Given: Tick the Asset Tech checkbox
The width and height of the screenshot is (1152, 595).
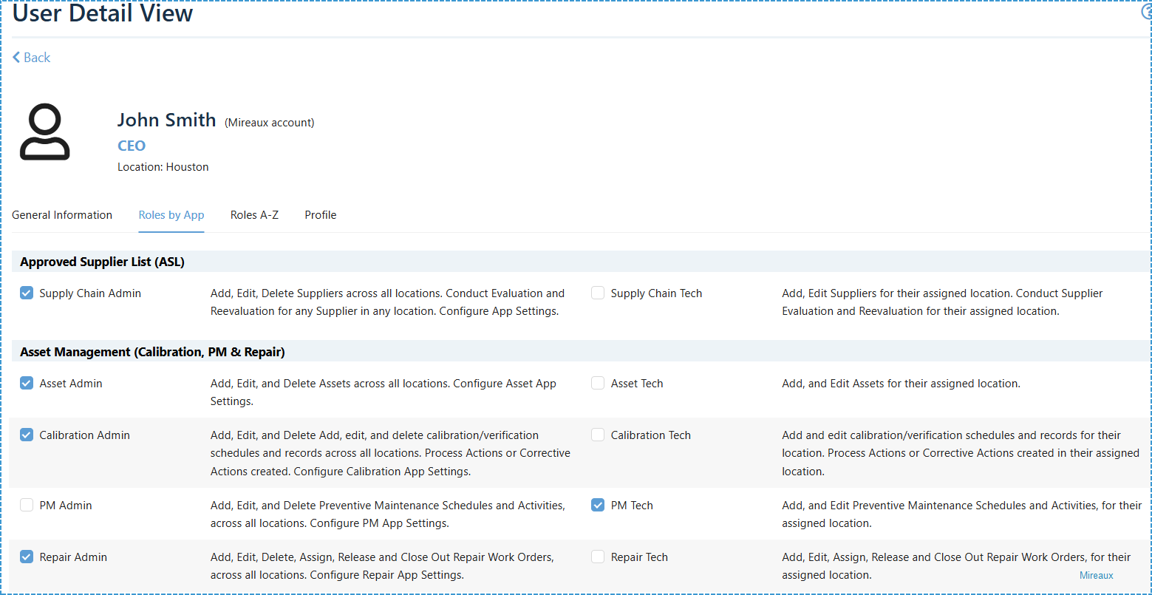Looking at the screenshot, I should [x=598, y=384].
